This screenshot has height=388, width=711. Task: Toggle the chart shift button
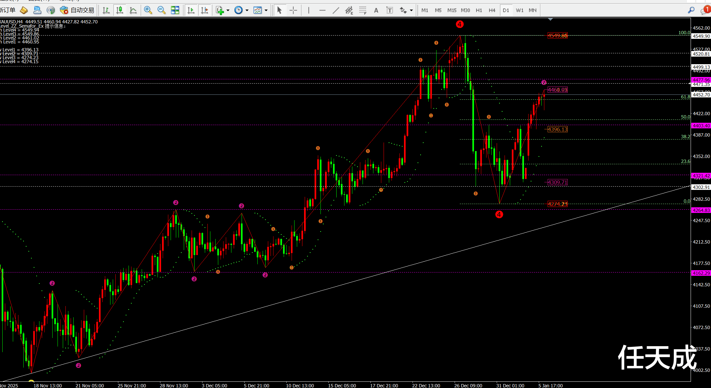click(x=204, y=11)
